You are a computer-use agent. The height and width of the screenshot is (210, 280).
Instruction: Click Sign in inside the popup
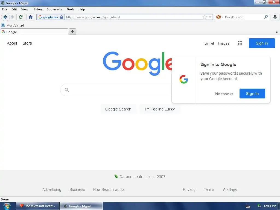click(x=252, y=94)
